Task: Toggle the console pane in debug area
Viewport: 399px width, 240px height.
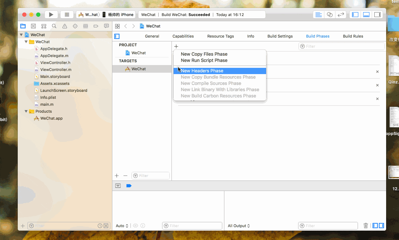Action: [382, 225]
